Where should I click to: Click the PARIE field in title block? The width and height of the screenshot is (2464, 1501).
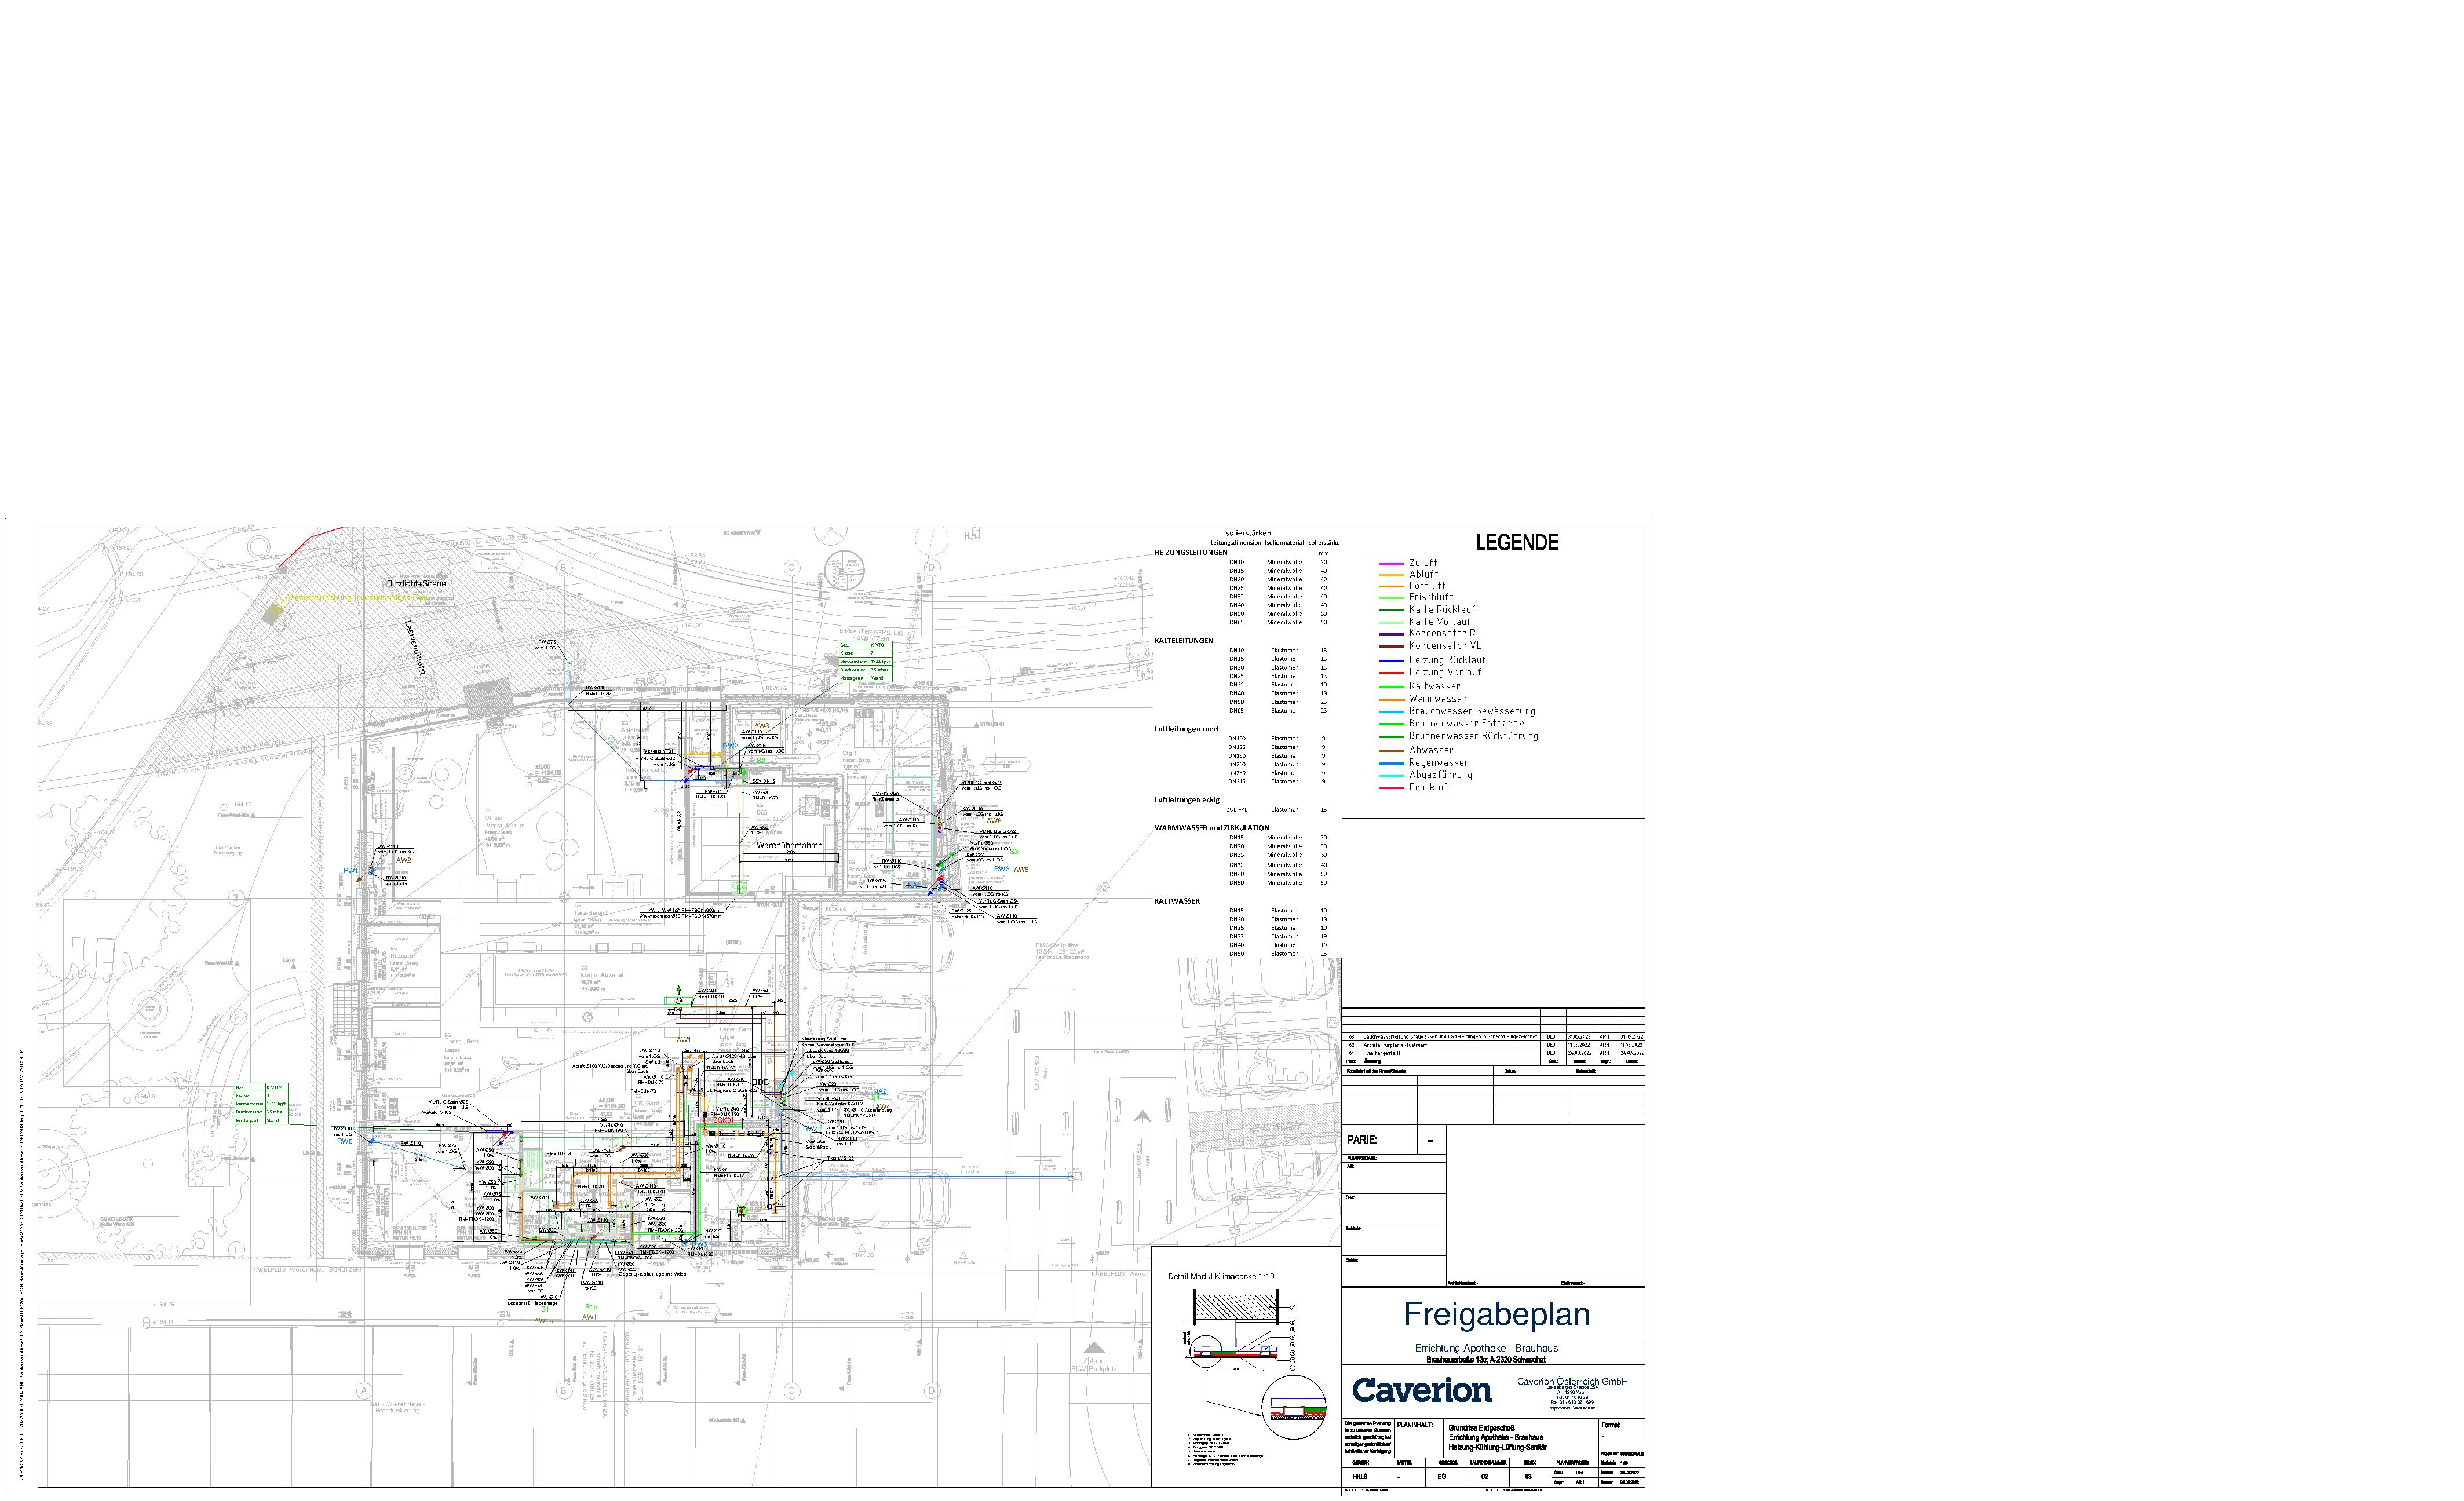pos(1363,1140)
